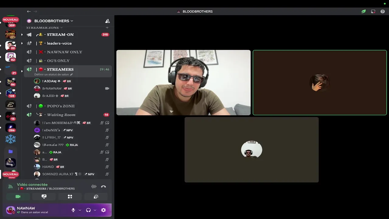Click the muted mic icon beside DoNiX's

(x=107, y=130)
